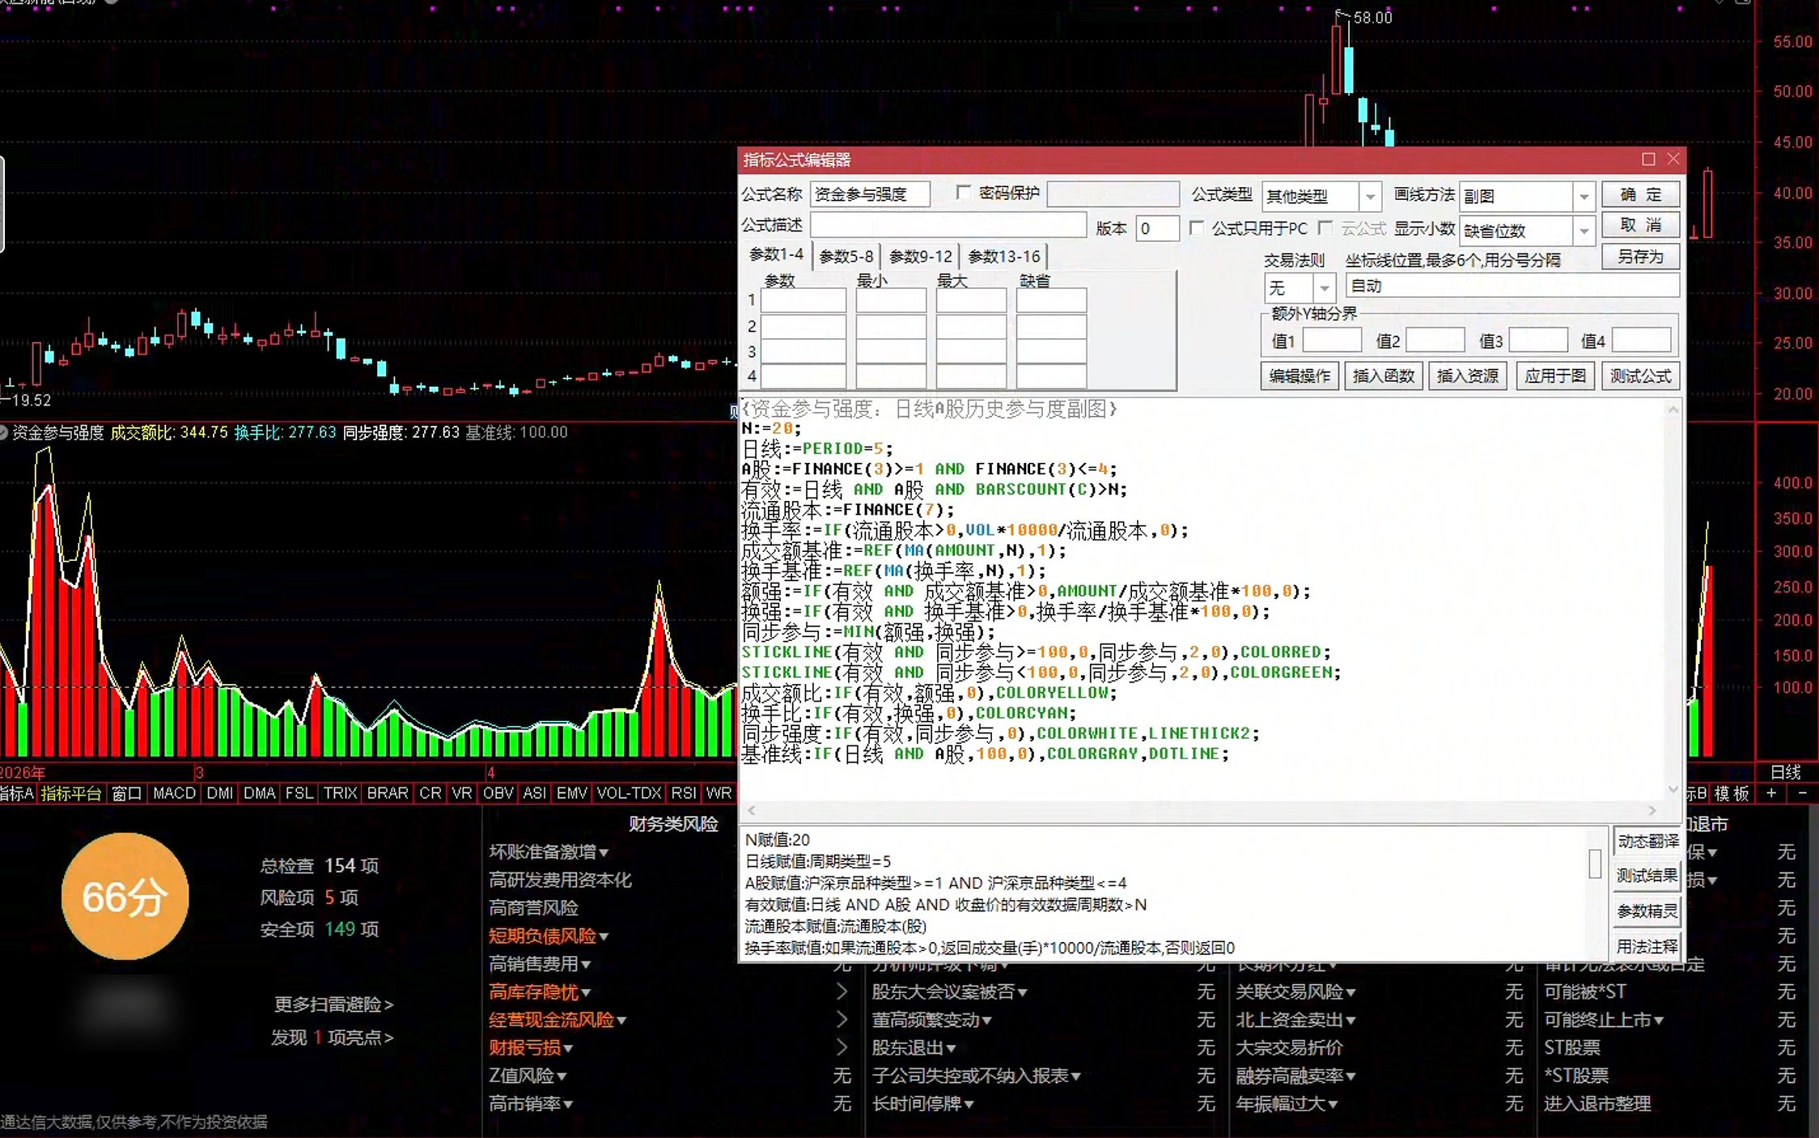The width and height of the screenshot is (1819, 1138).
Task: Select 参数精灵 side tab
Action: (1647, 911)
